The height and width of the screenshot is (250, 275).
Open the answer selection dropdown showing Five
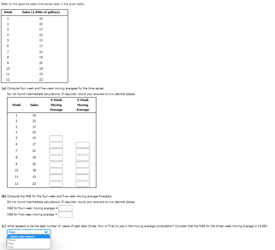tap(28, 232)
